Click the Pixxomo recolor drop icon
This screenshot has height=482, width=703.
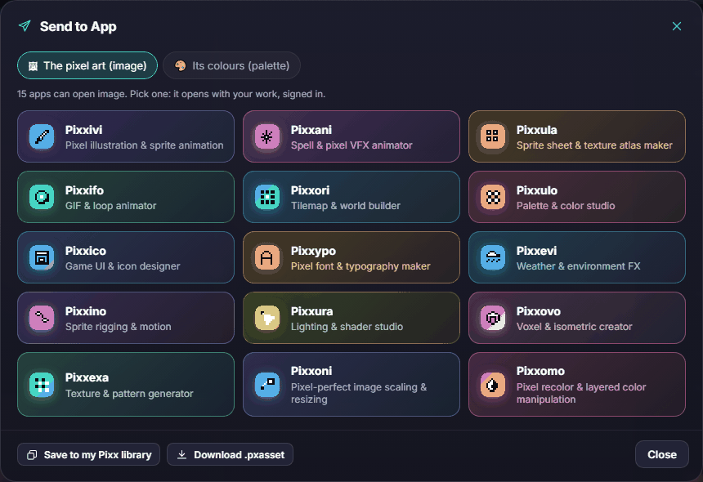coord(493,385)
